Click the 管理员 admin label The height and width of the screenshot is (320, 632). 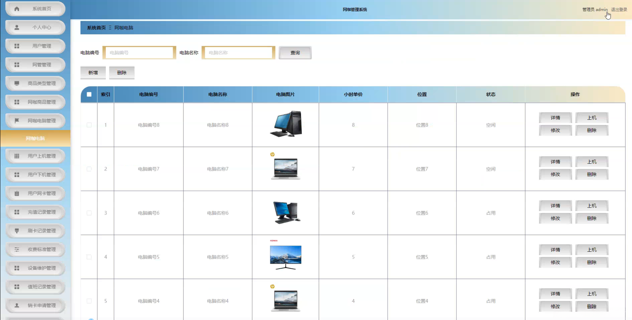[x=595, y=10]
